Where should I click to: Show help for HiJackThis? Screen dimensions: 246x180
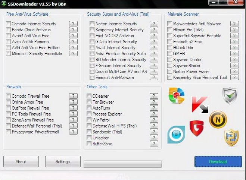pyautogui.click(x=234, y=47)
